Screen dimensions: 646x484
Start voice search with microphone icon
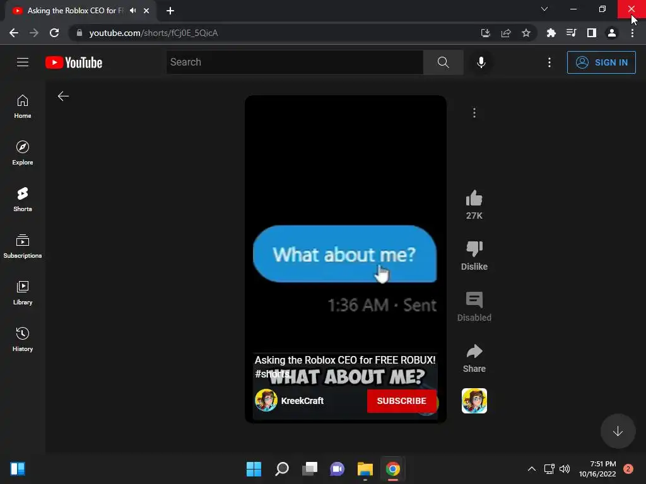tap(481, 62)
